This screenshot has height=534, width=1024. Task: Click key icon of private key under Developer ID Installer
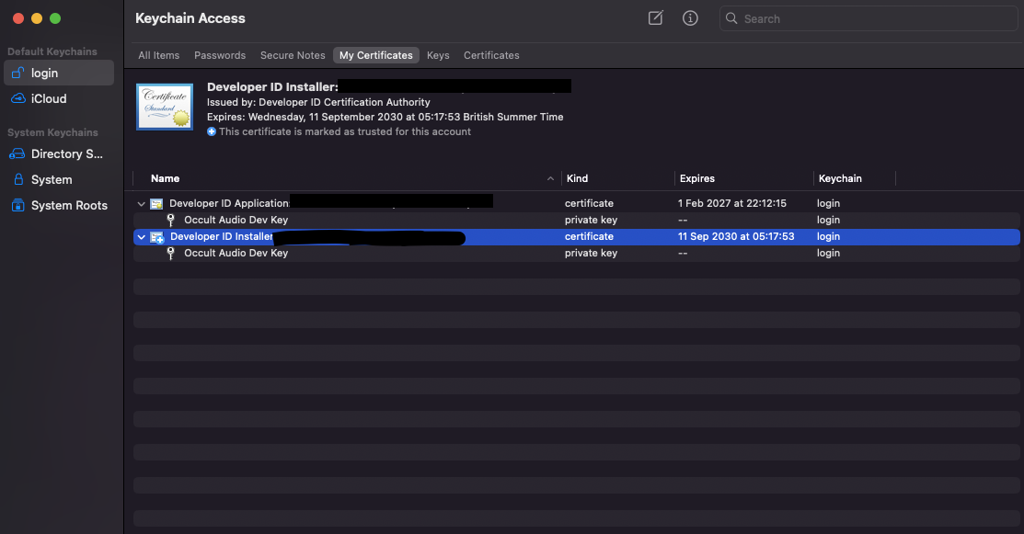[170, 254]
